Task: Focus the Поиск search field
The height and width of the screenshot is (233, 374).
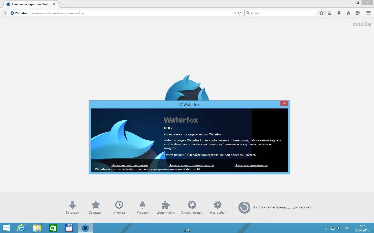Action: [280, 13]
